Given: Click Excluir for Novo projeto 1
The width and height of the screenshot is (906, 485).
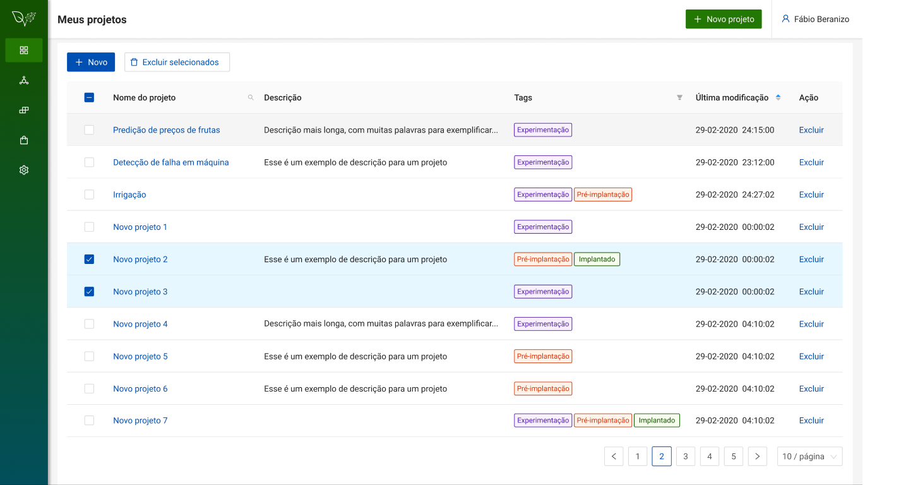Looking at the screenshot, I should point(811,227).
